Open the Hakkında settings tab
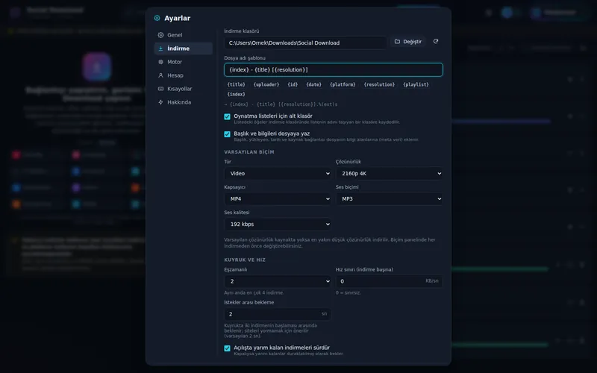Image resolution: width=597 pixels, height=373 pixels. [183, 102]
